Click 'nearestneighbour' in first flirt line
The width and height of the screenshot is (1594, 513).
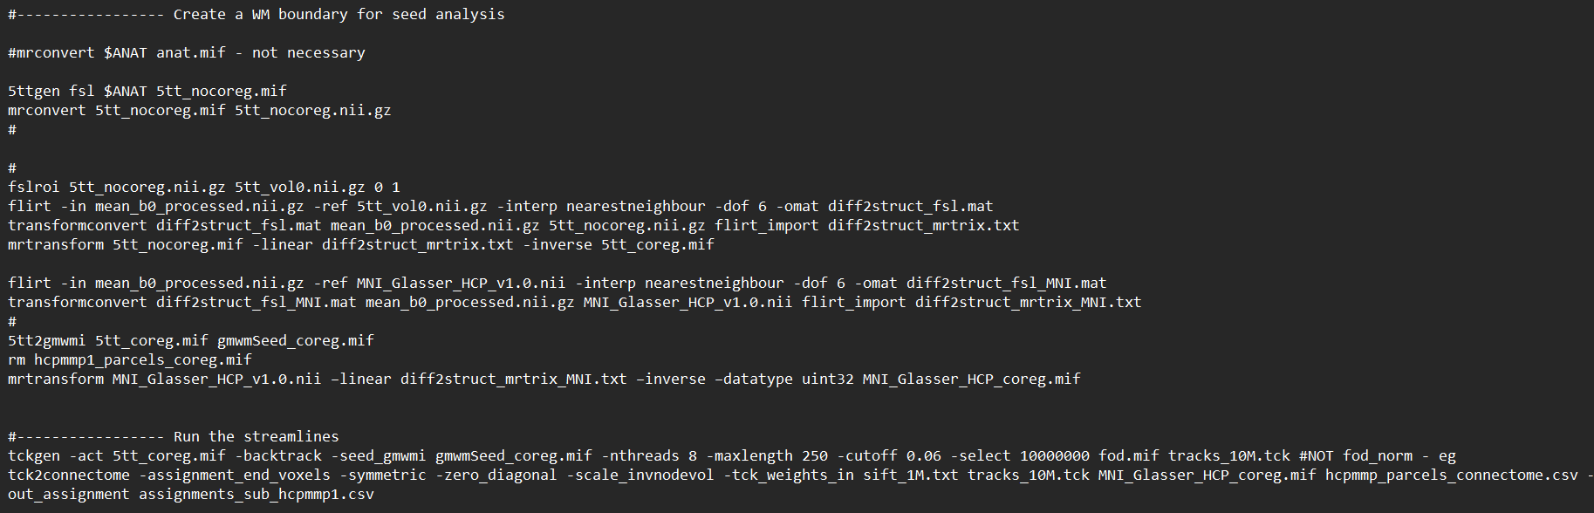coord(636,206)
